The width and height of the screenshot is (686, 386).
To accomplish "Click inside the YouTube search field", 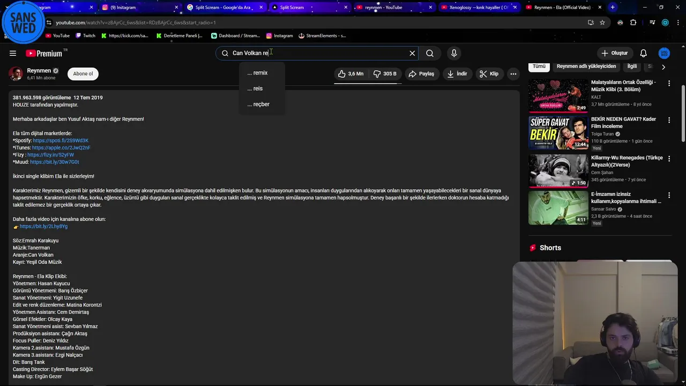I will [x=316, y=53].
